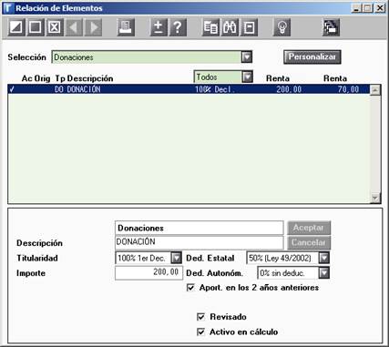Click the half-filled square toolbar icon
Screen dimensions: 389x347
click(16, 27)
